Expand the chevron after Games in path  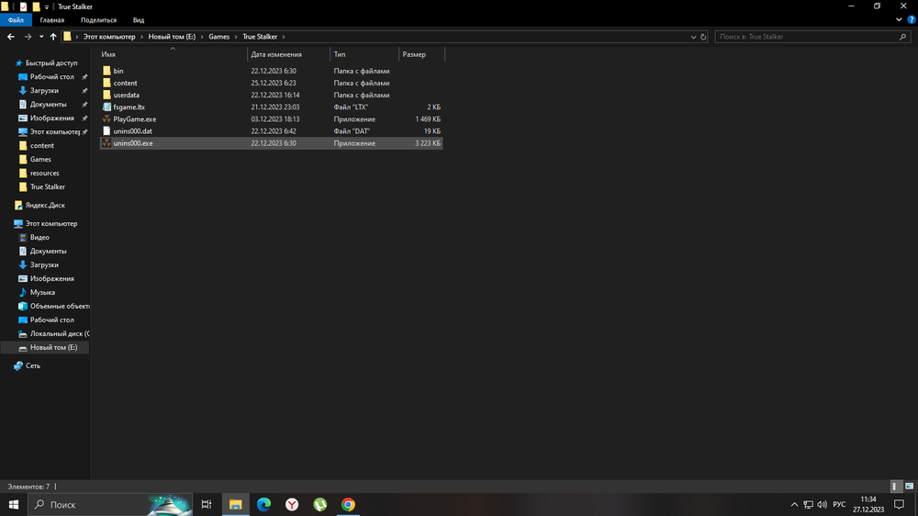[236, 37]
